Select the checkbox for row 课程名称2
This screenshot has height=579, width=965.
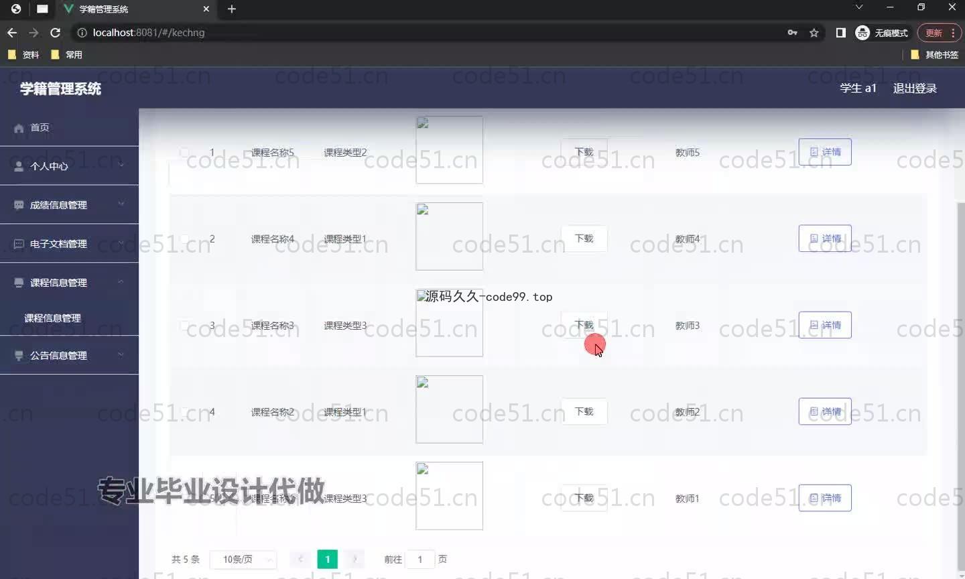[x=184, y=411]
